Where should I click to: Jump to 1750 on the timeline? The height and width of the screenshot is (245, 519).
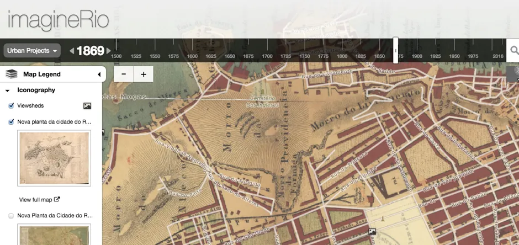pos(305,56)
